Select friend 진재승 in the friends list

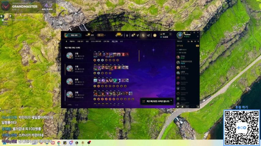(183, 57)
